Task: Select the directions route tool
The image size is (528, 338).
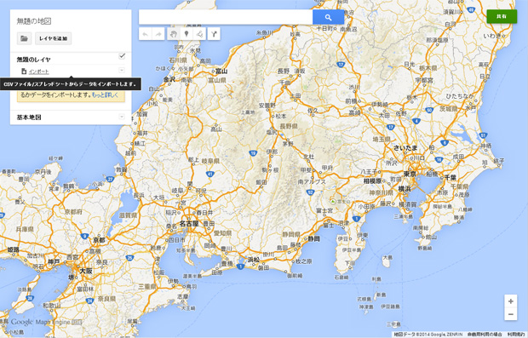Action: click(x=214, y=34)
